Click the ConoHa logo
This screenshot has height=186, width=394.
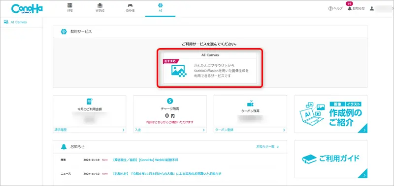point(27,9)
